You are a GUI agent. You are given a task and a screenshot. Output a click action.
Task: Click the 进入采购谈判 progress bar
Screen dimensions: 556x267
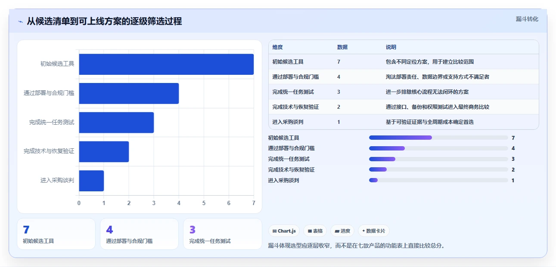tap(438, 180)
